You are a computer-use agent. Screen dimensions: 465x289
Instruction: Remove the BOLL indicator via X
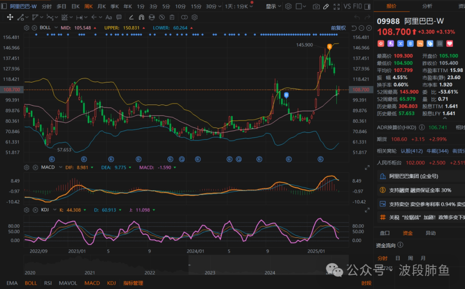pyautogui.click(x=34, y=28)
